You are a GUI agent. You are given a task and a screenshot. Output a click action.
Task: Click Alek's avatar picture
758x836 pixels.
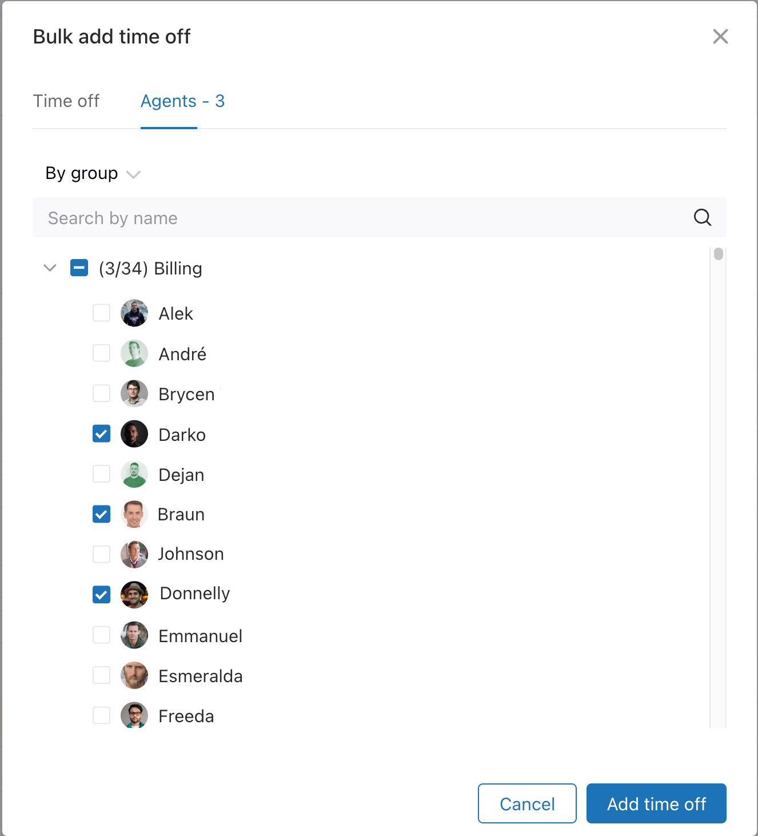134,313
